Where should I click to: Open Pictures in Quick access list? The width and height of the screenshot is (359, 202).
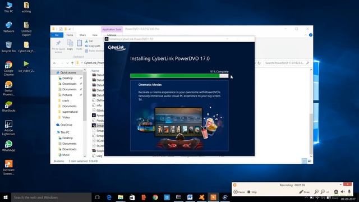click(x=67, y=95)
